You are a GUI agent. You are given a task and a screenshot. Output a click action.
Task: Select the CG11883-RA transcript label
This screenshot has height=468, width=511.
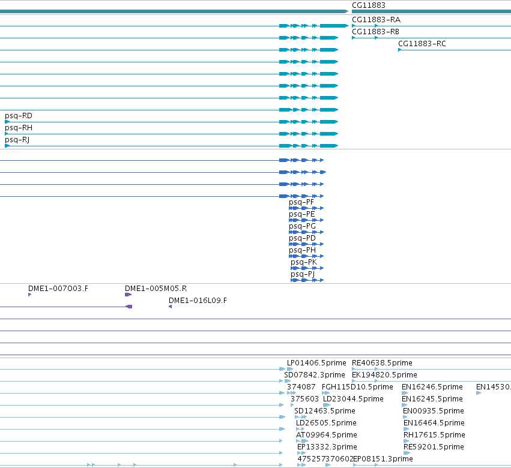376,20
